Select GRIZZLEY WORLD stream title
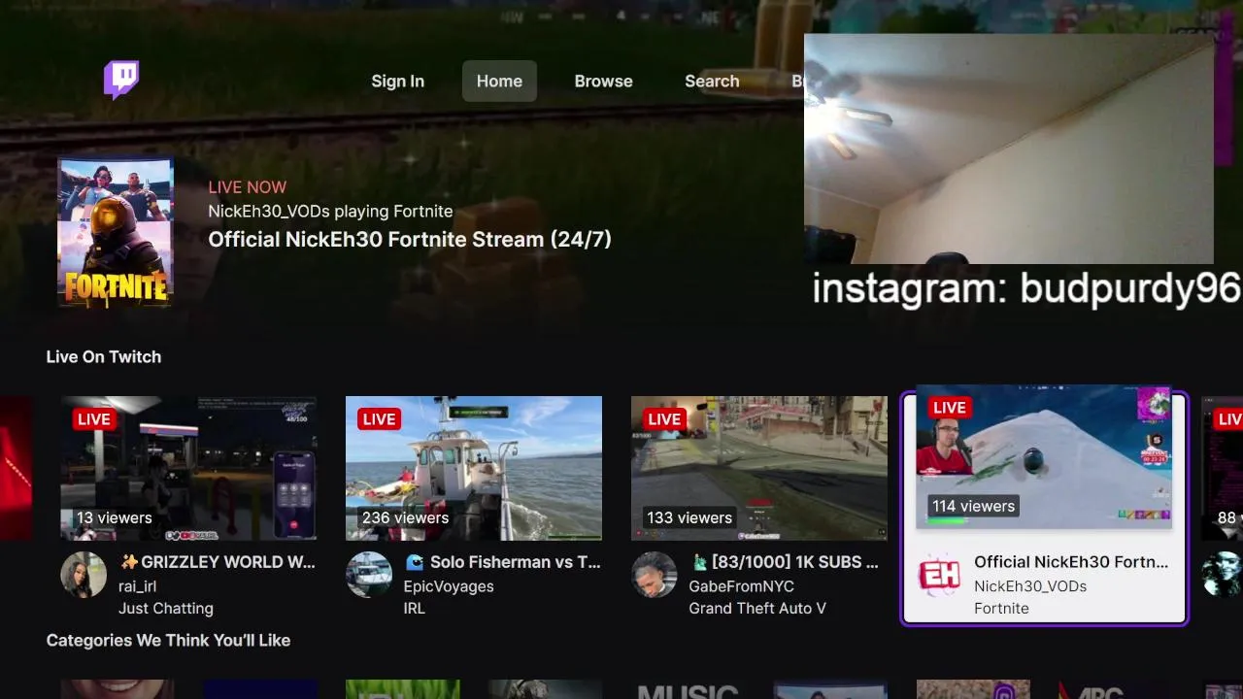This screenshot has height=699, width=1243. [217, 562]
